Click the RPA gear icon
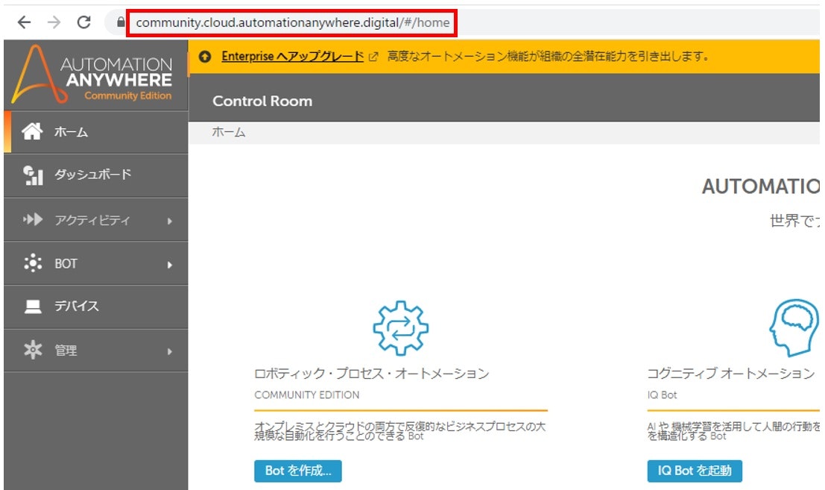The width and height of the screenshot is (825, 490). tap(400, 328)
